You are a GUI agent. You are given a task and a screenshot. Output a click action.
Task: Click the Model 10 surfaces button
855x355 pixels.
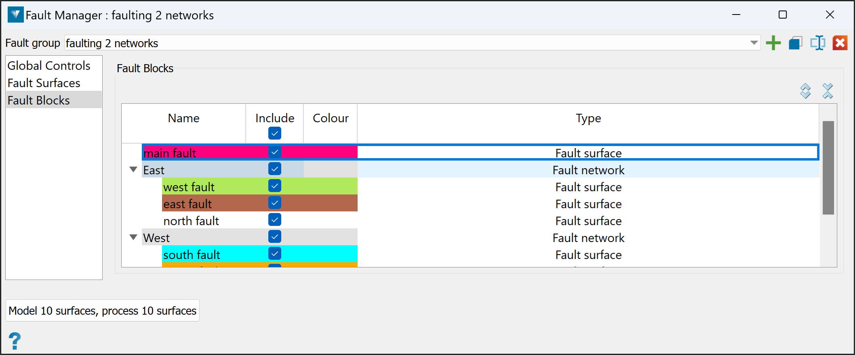[103, 311]
